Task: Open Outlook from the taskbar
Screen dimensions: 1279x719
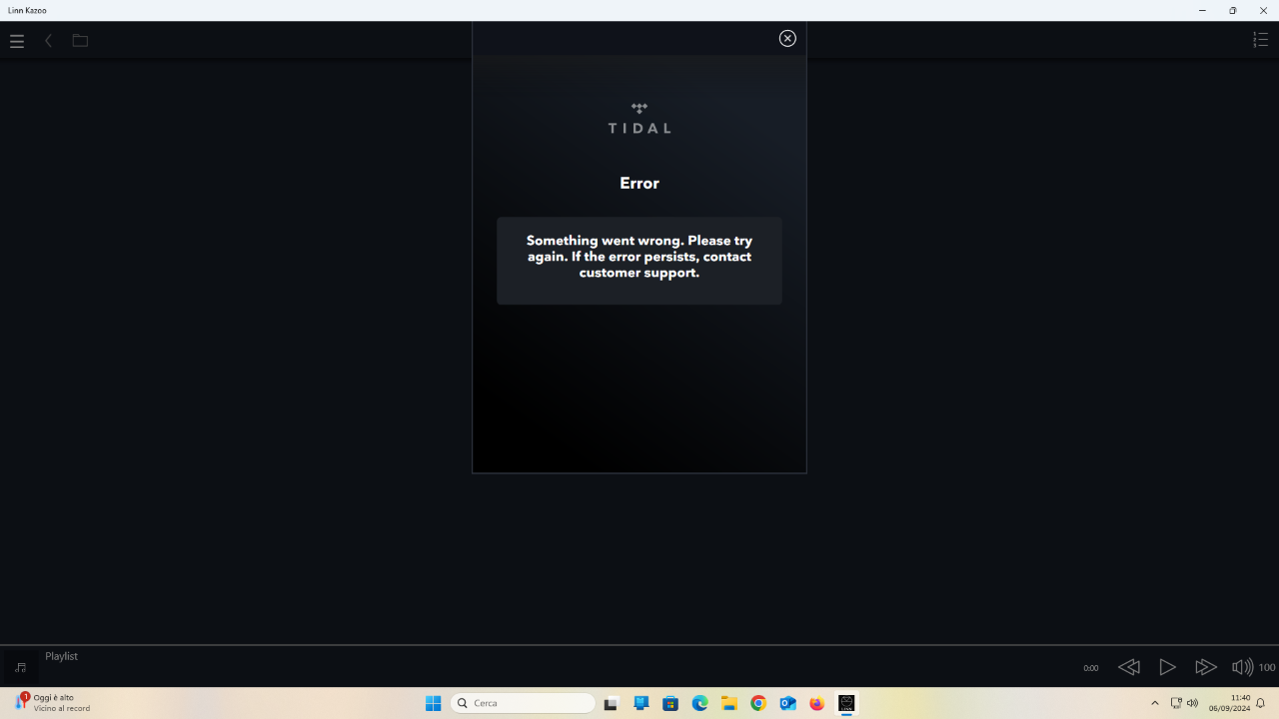Action: [787, 703]
